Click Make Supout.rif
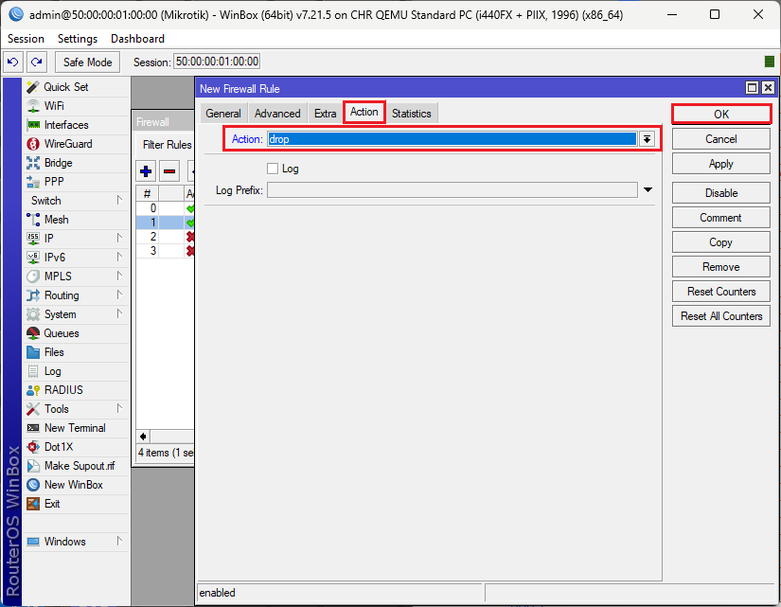Screen dimensions: 781x607 pos(76,466)
